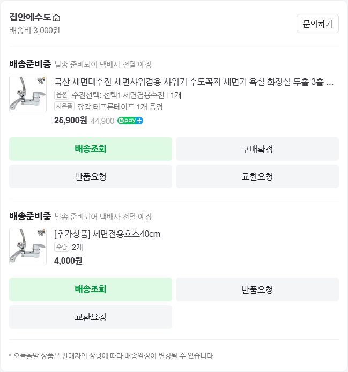Click the Npay plus badge icon
348x372 pixels.
(x=130, y=121)
